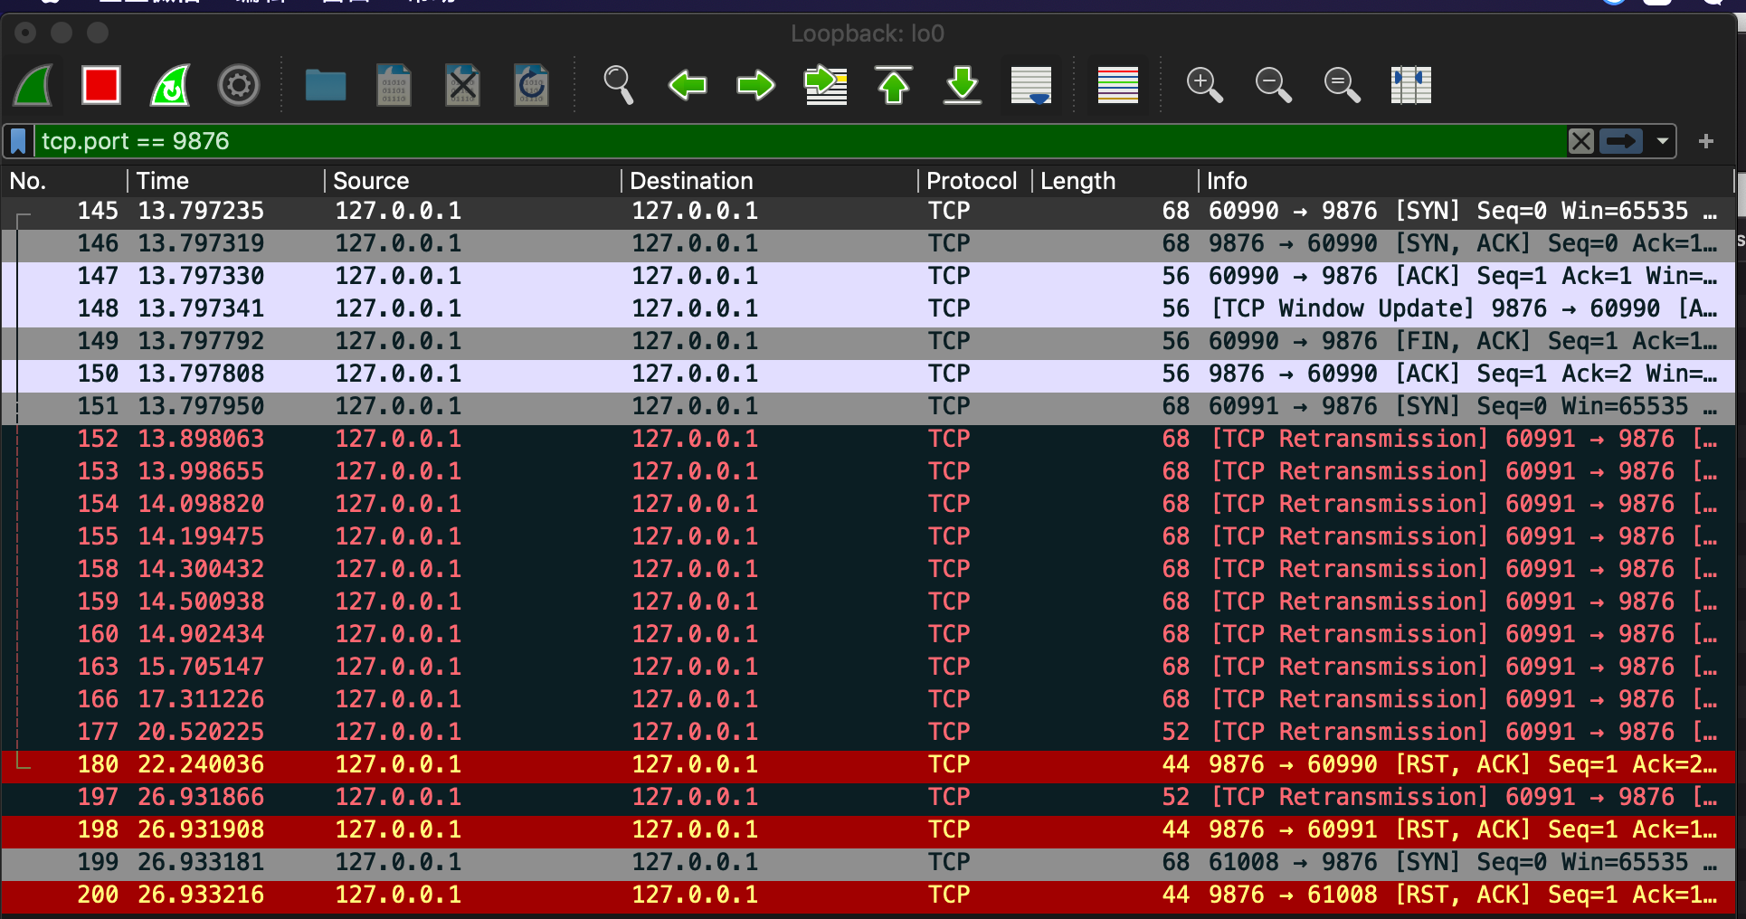This screenshot has height=919, width=1746.
Task: Select packet 150 at time 13.797808
Action: tap(868, 374)
